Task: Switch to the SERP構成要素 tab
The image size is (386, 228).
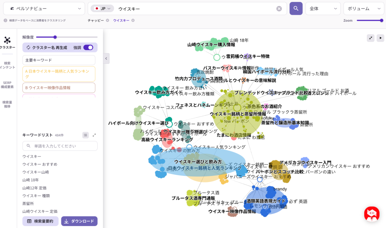Action: [7, 84]
